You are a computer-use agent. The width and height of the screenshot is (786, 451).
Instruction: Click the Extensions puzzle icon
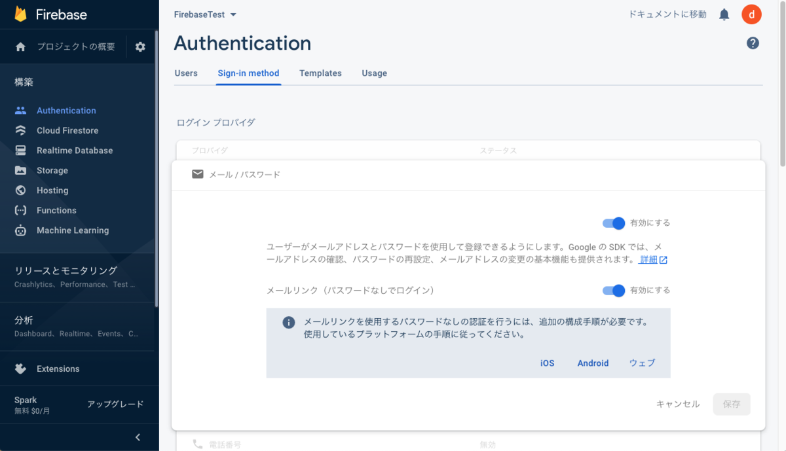point(21,369)
